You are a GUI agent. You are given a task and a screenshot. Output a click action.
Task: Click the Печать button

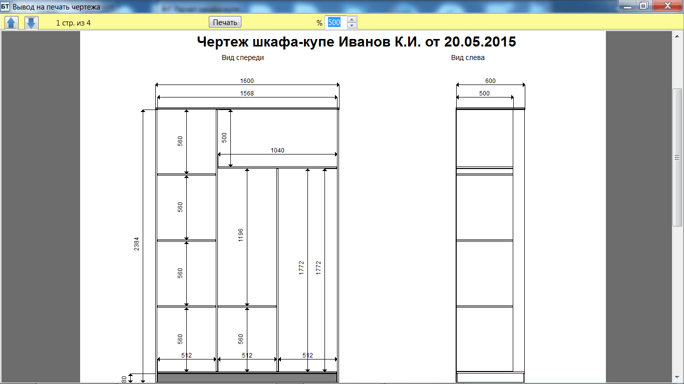(225, 22)
